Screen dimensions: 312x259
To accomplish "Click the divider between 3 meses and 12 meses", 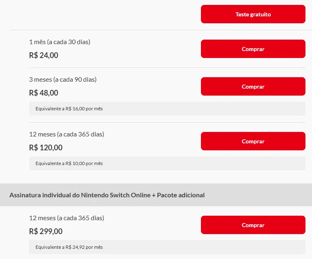I will point(167,122).
